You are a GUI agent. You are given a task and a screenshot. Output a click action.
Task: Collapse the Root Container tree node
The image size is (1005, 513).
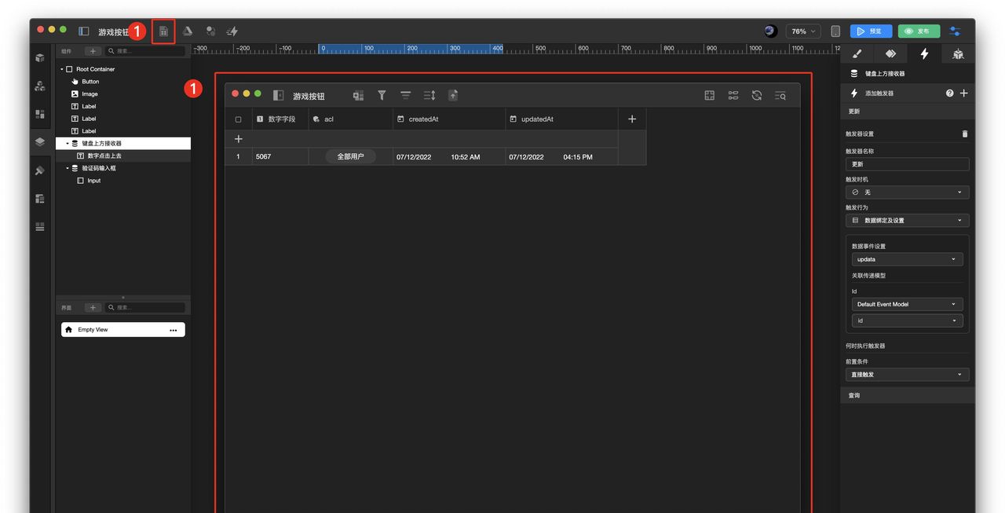(x=61, y=69)
